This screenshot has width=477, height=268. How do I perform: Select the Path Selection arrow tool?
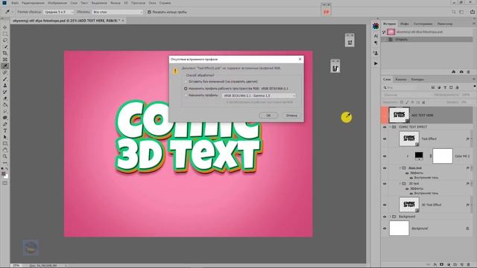(x=5, y=137)
